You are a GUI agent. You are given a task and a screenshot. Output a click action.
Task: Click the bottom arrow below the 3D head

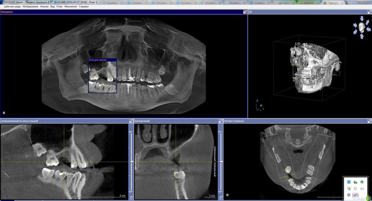click(x=361, y=36)
